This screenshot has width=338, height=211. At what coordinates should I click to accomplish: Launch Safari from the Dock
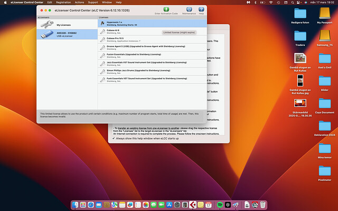point(91,205)
